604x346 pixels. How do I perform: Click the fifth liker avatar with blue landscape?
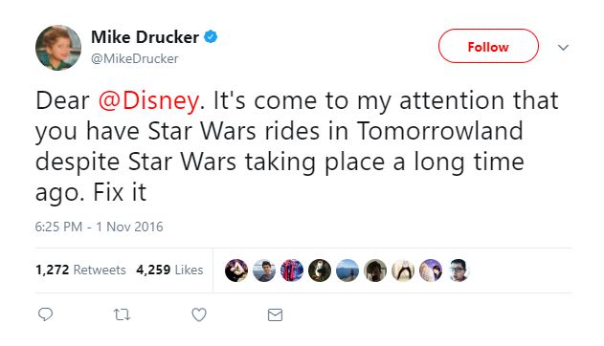347,270
